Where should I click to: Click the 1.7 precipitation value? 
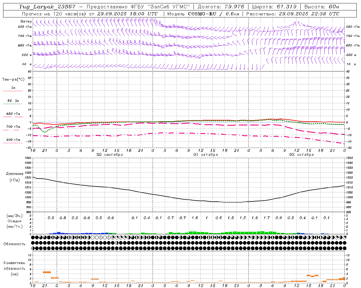coord(267,218)
